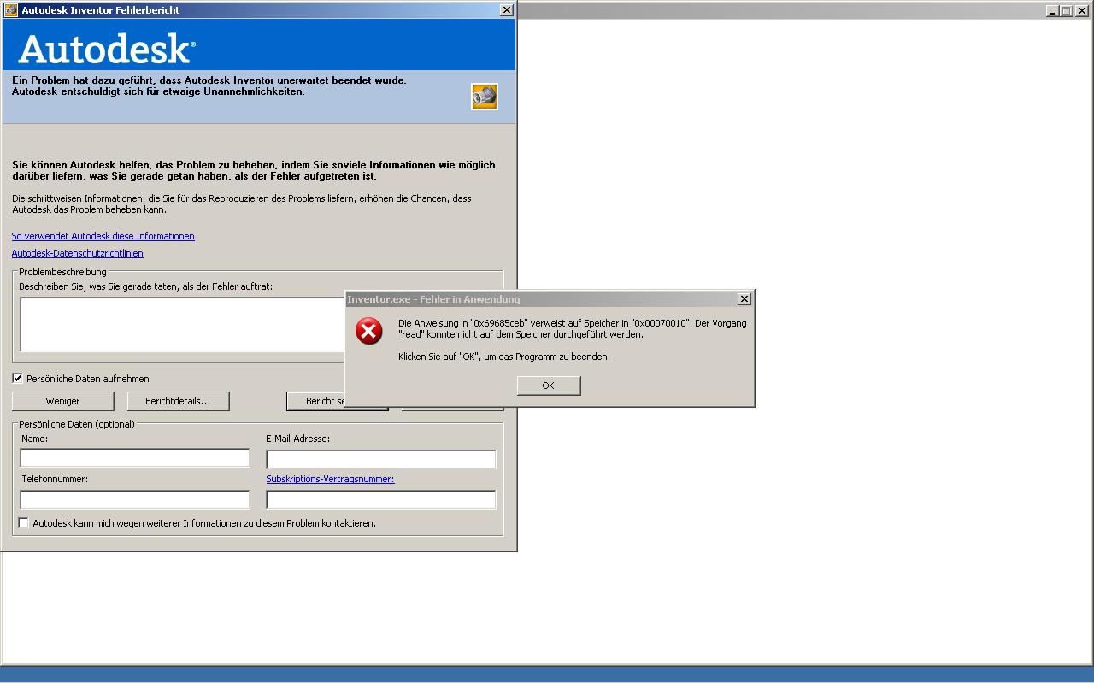1094x684 pixels.
Task: Uncheck Persönliche Daten aufnehmen checkbox
Action: (17, 378)
